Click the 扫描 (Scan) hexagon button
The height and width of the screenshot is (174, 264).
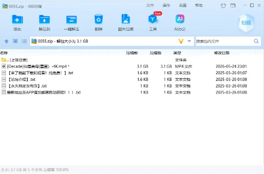(x=246, y=23)
